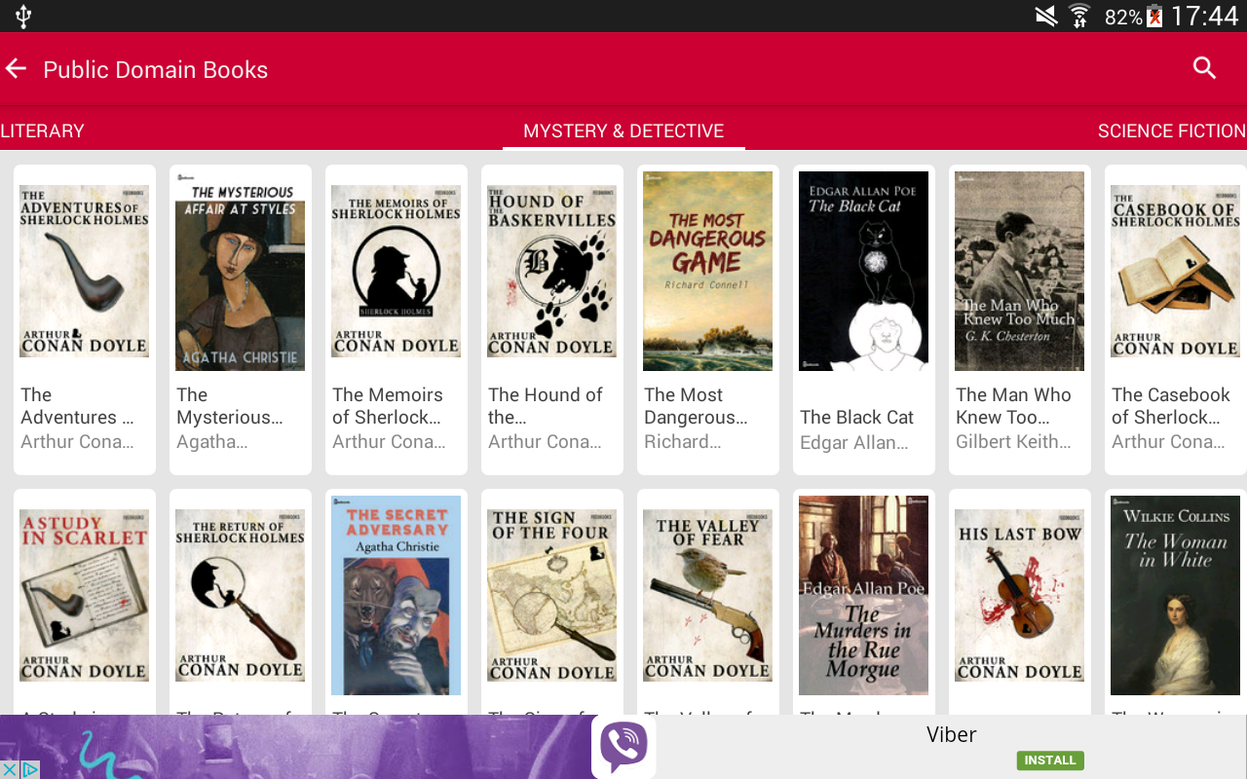Open The Mysterious Affair at Styles cover
Image resolution: width=1247 pixels, height=779 pixels.
[x=241, y=272]
